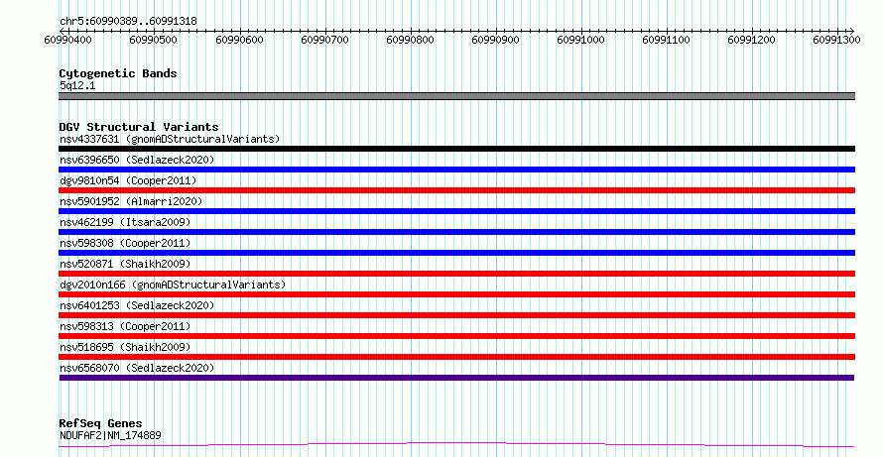Click the red nsv598313 variant bar
883x457 pixels.
[456, 336]
